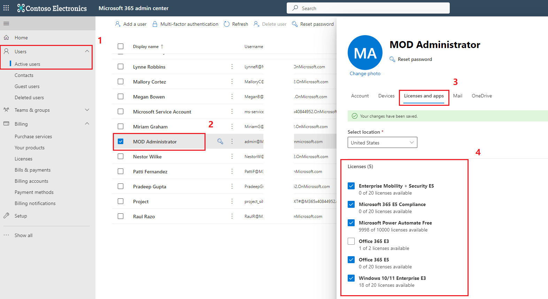The image size is (548, 299).
Task: Click the key icon in MOD Administrator row
Action: 220,141
